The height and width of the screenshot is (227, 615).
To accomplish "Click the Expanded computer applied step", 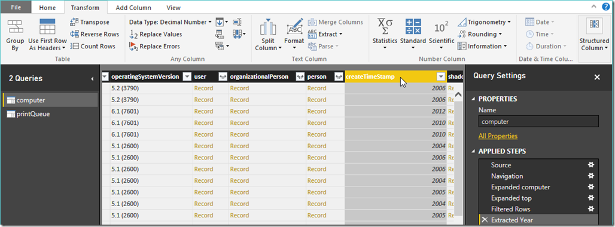I will (x=539, y=187).
